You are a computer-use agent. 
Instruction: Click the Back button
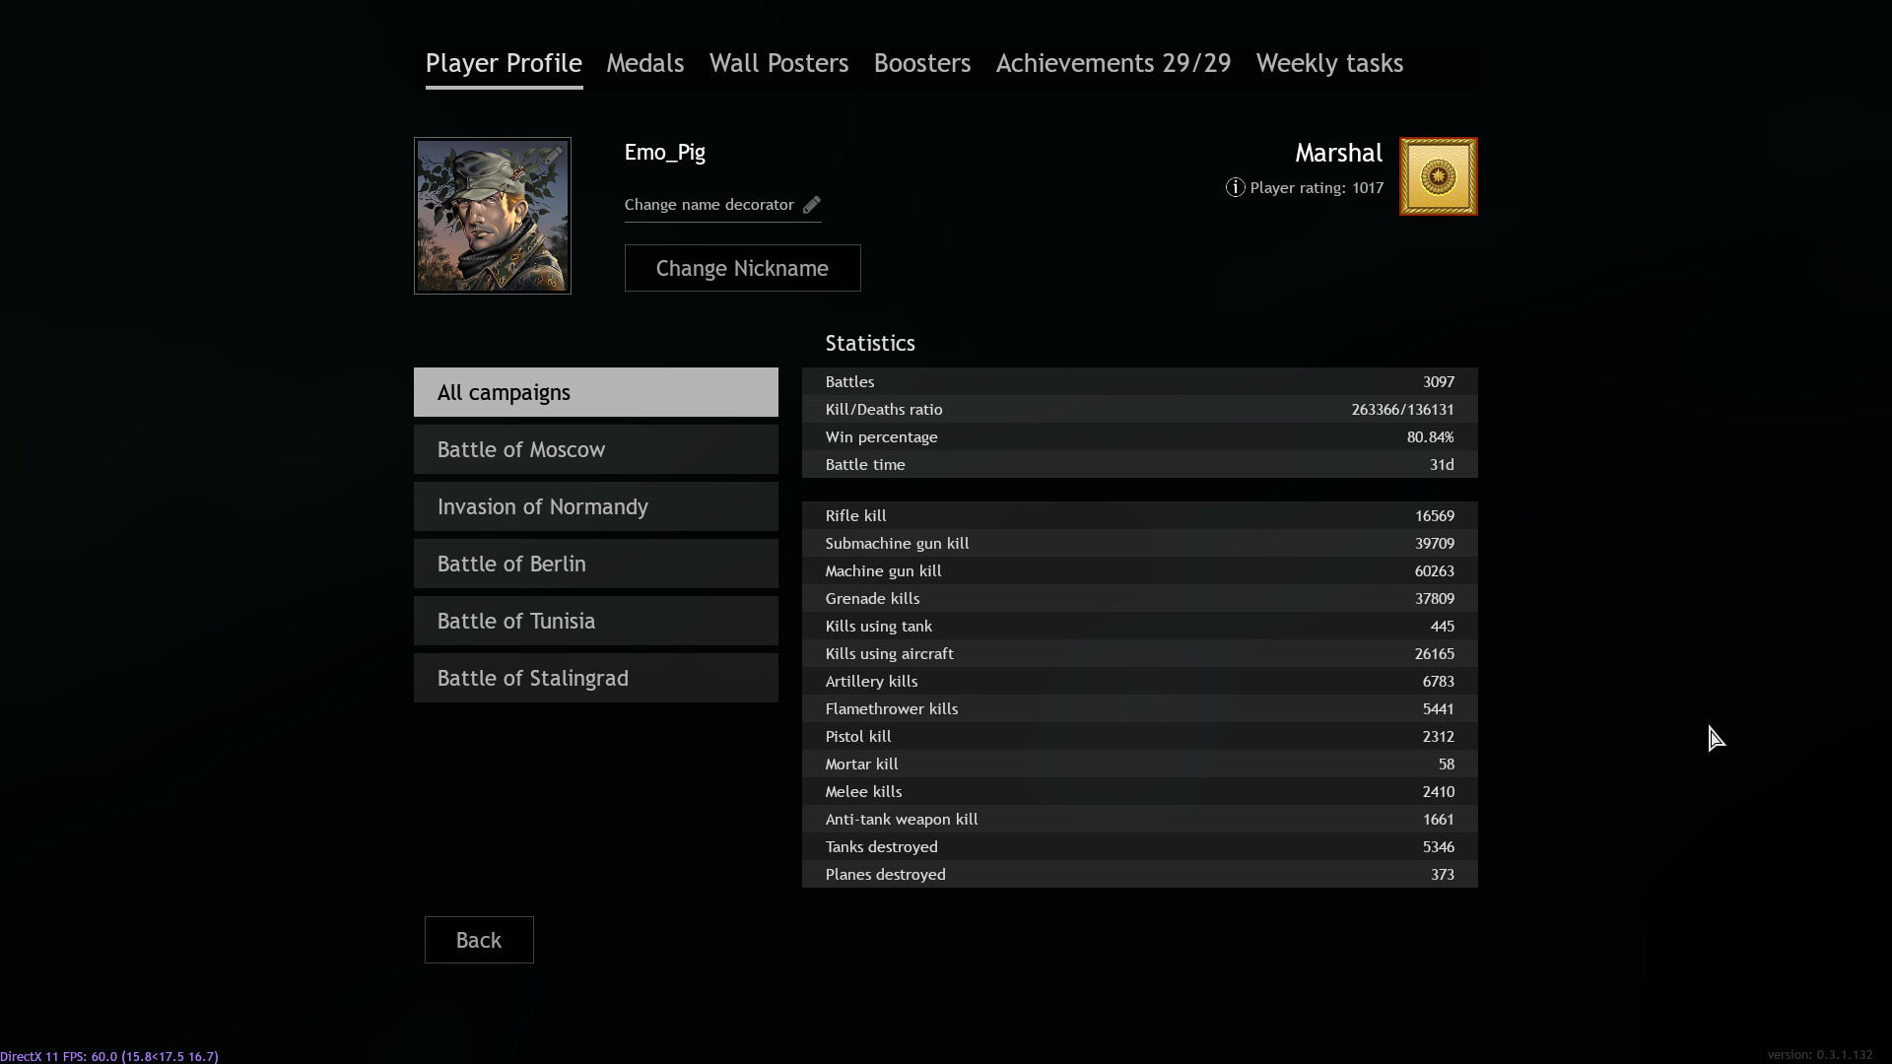tap(479, 940)
